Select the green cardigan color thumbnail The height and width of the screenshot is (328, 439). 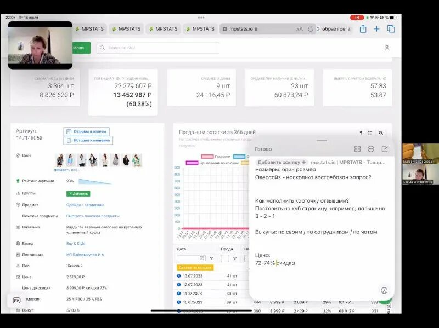137,160
